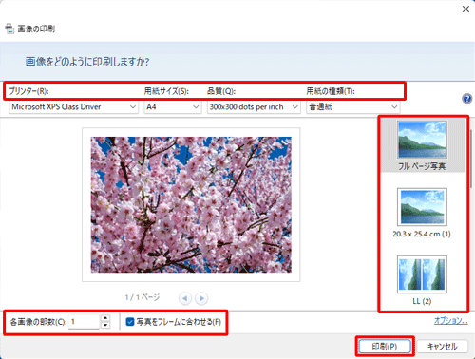Click the プリンター(R) label

pyautogui.click(x=28, y=91)
